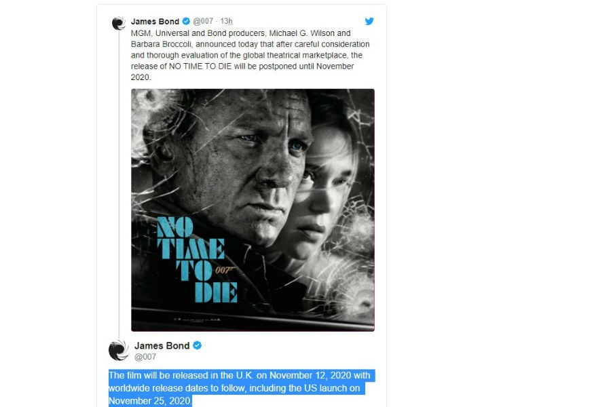The image size is (611, 407).
Task: Click the Twitter bird logo icon
Action: click(369, 21)
